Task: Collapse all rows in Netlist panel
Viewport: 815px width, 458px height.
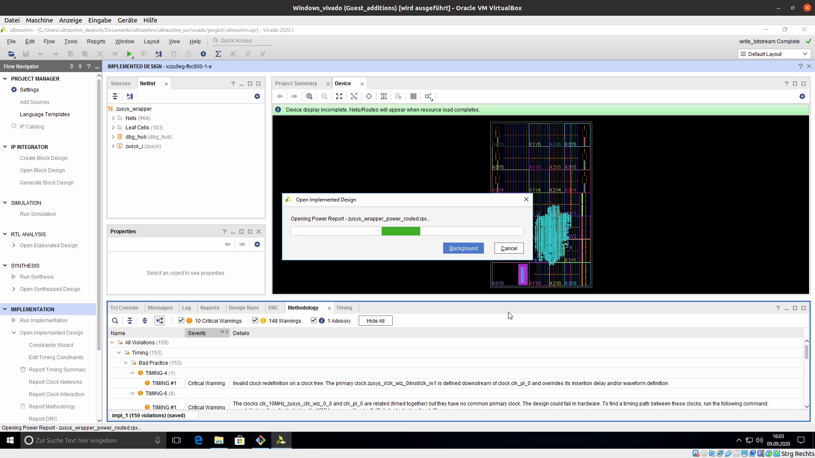Action: [x=115, y=97]
